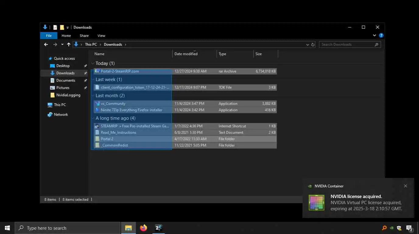
Task: Open the address bar history dropdown
Action: 308,44
